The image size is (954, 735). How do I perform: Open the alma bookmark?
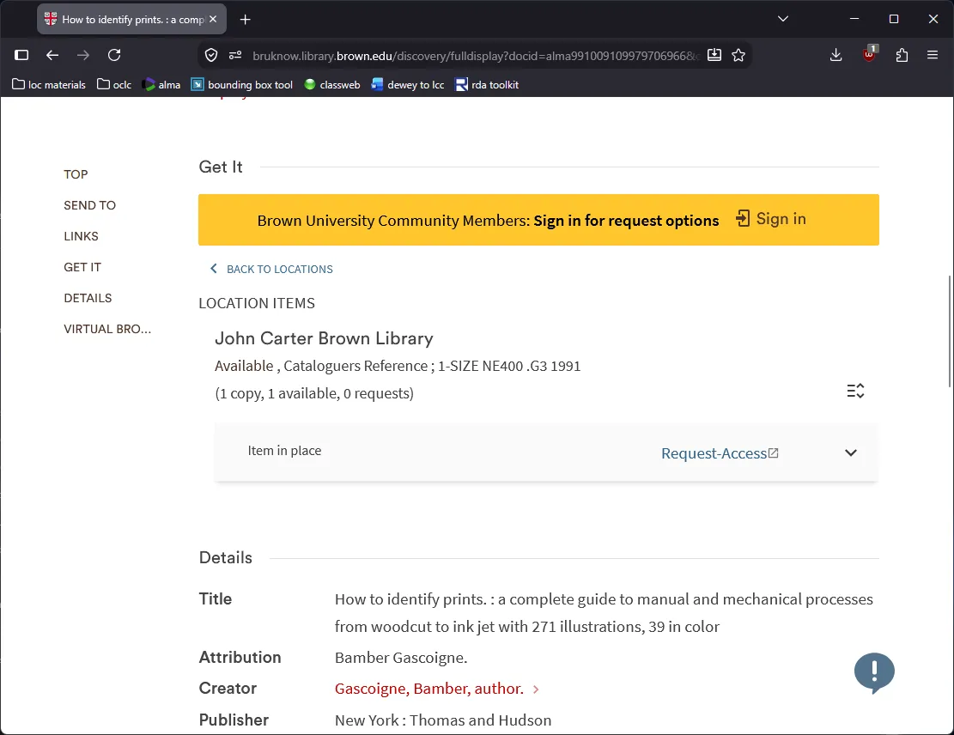click(x=161, y=84)
